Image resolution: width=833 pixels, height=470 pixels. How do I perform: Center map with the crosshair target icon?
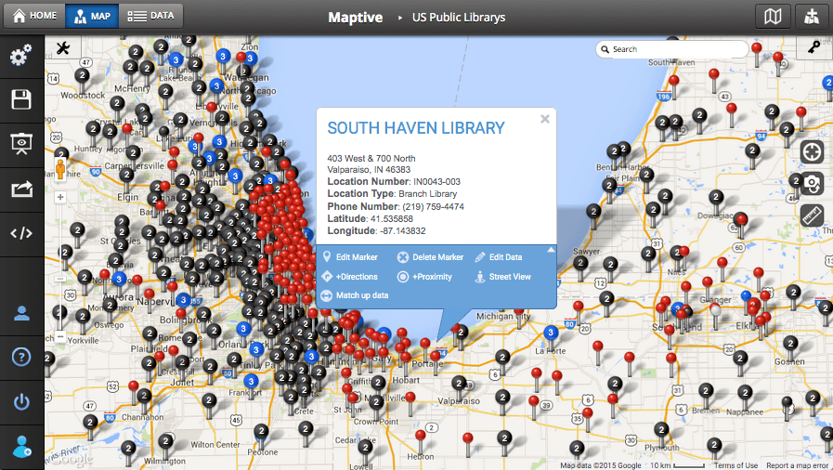pyautogui.click(x=813, y=151)
